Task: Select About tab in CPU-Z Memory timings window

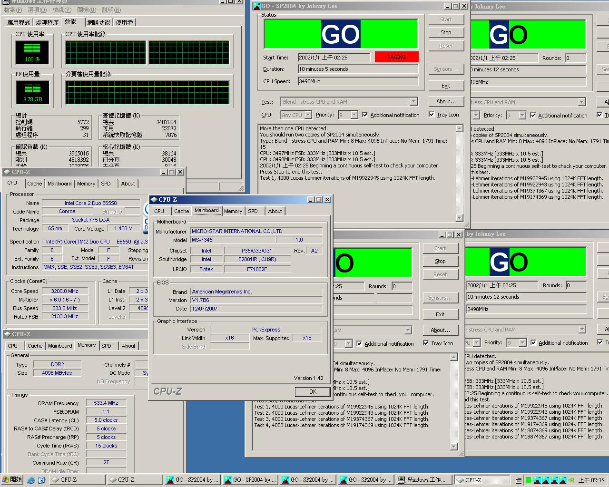Action: pyautogui.click(x=128, y=346)
